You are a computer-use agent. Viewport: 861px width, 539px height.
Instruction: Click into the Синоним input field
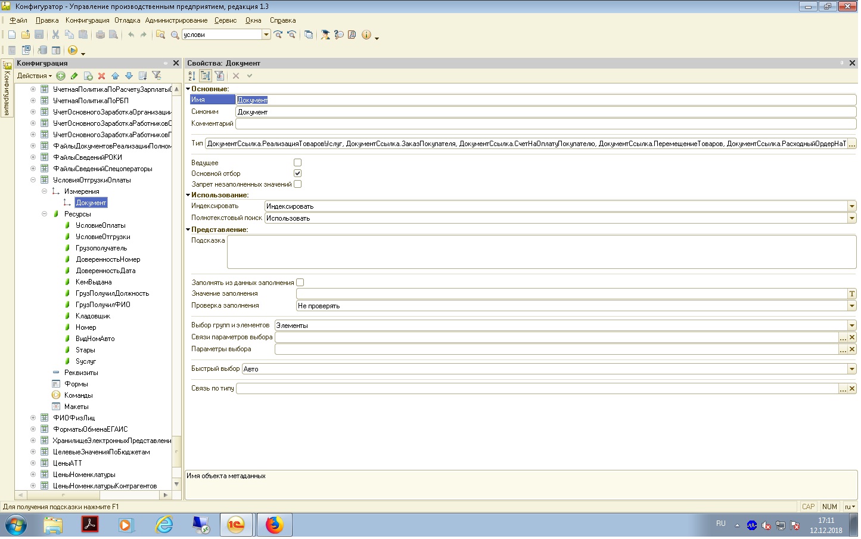[x=545, y=112]
